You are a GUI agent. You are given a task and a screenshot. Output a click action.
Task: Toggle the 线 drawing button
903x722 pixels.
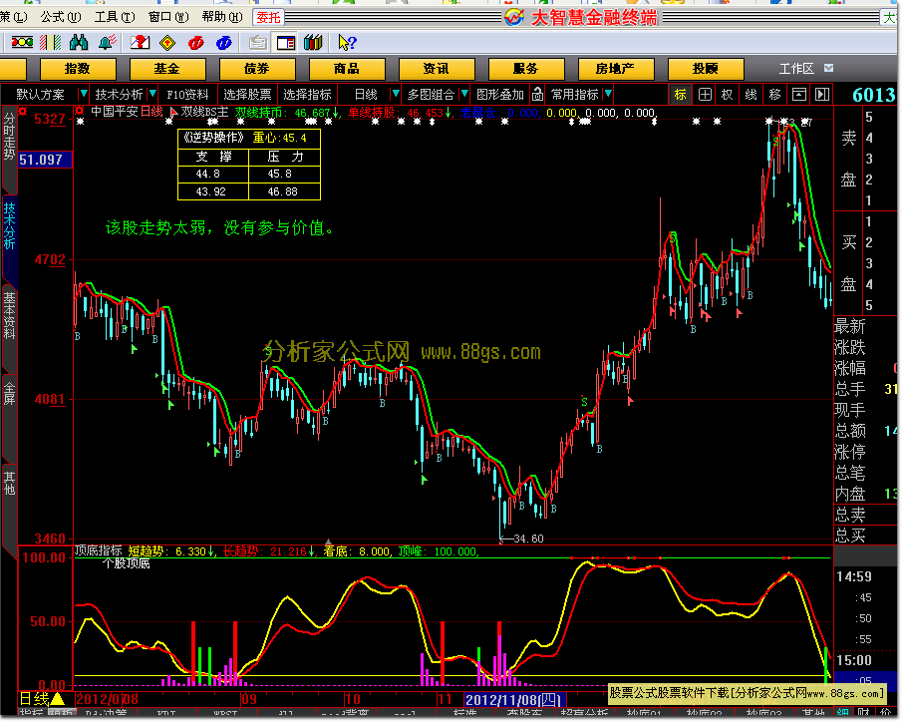point(751,94)
